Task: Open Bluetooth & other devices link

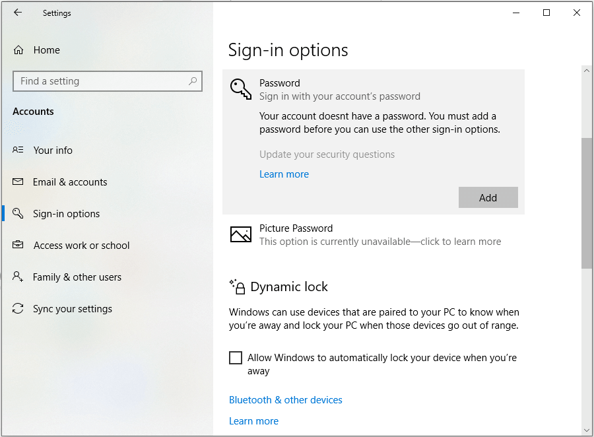Action: point(285,400)
